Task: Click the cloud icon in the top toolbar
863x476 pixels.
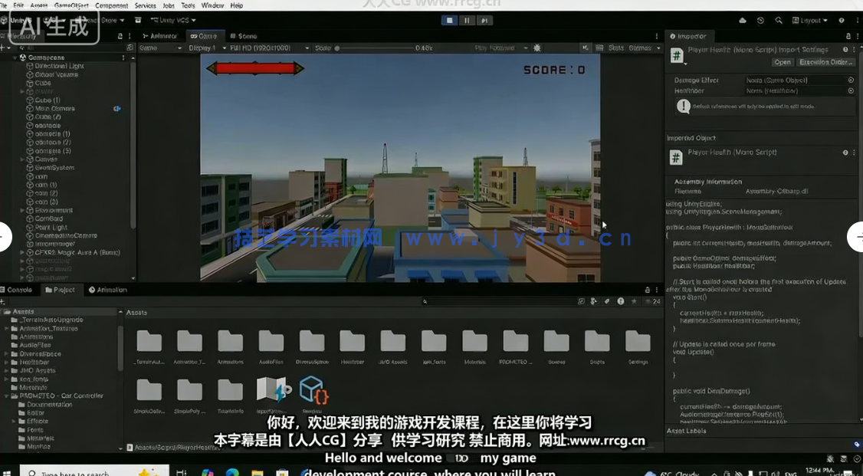Action: (741, 21)
